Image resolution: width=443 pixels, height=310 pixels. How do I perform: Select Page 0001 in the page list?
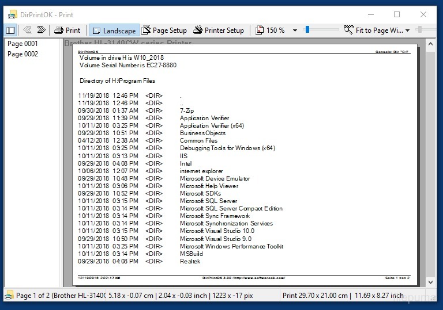coord(22,44)
